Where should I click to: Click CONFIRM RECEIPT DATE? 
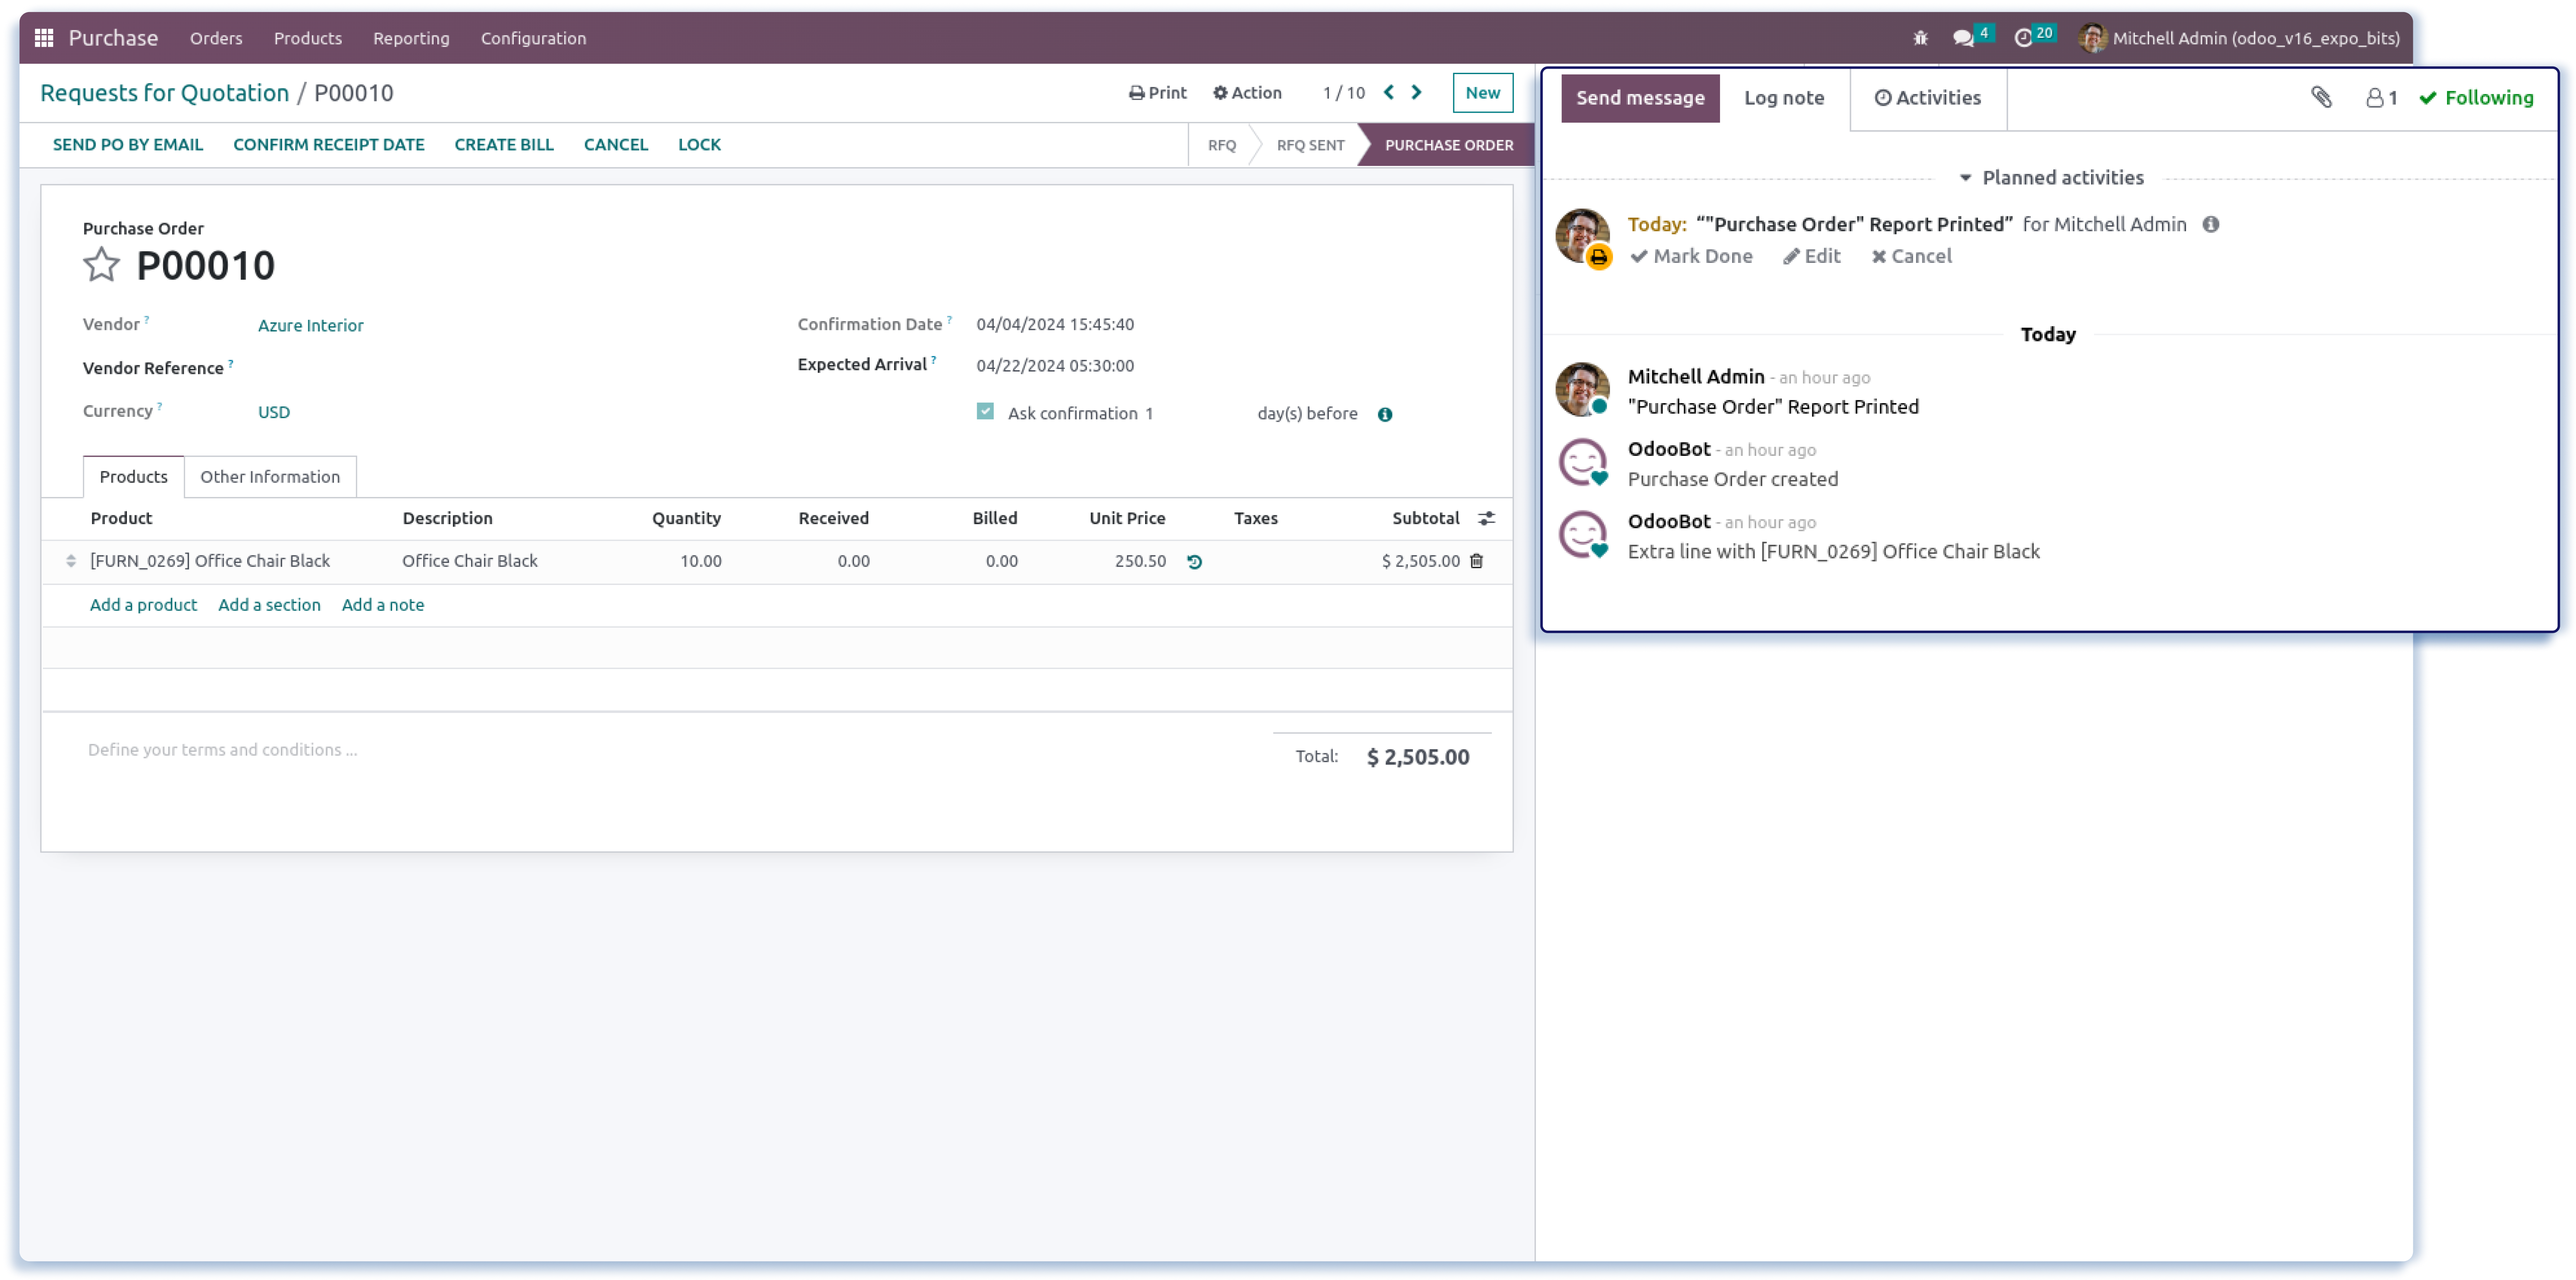pos(329,145)
